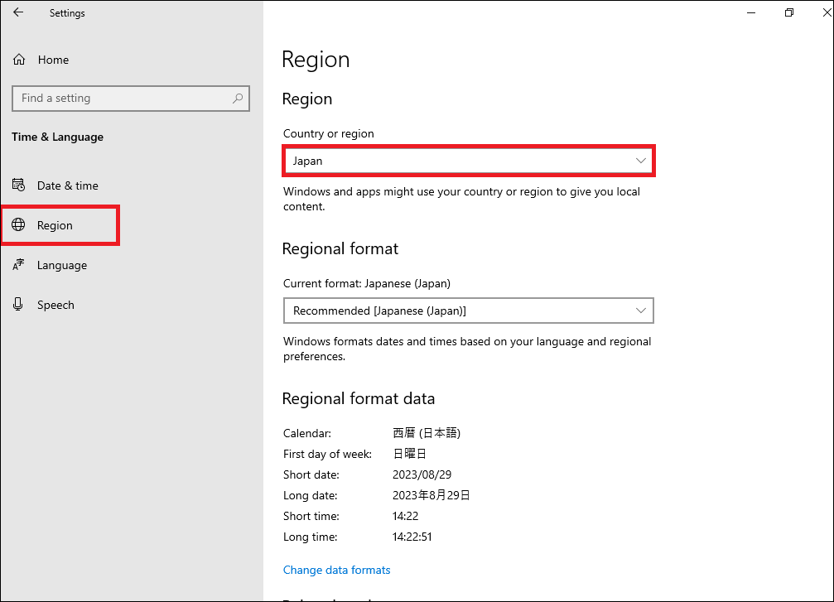Click the Date & time calendar icon
834x602 pixels.
click(x=19, y=185)
